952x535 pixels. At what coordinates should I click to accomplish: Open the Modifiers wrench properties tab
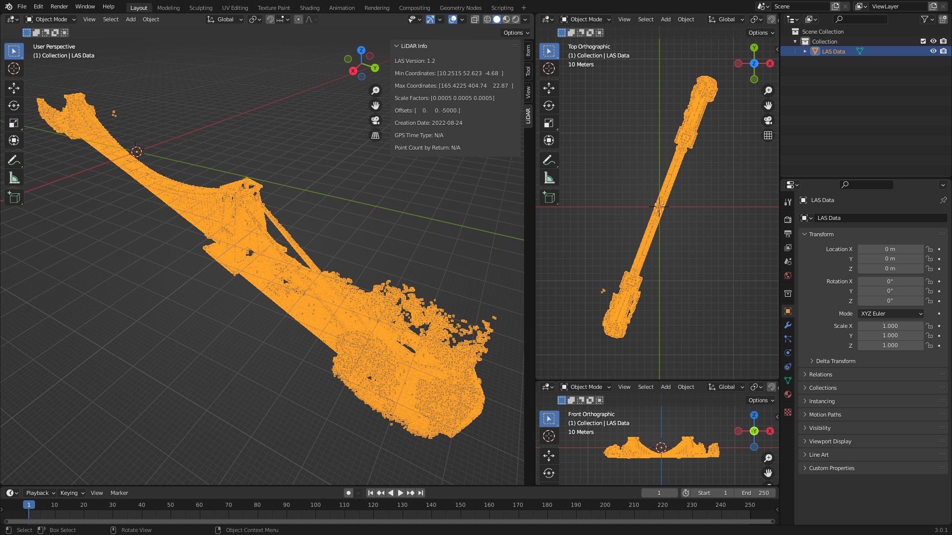coord(788,325)
